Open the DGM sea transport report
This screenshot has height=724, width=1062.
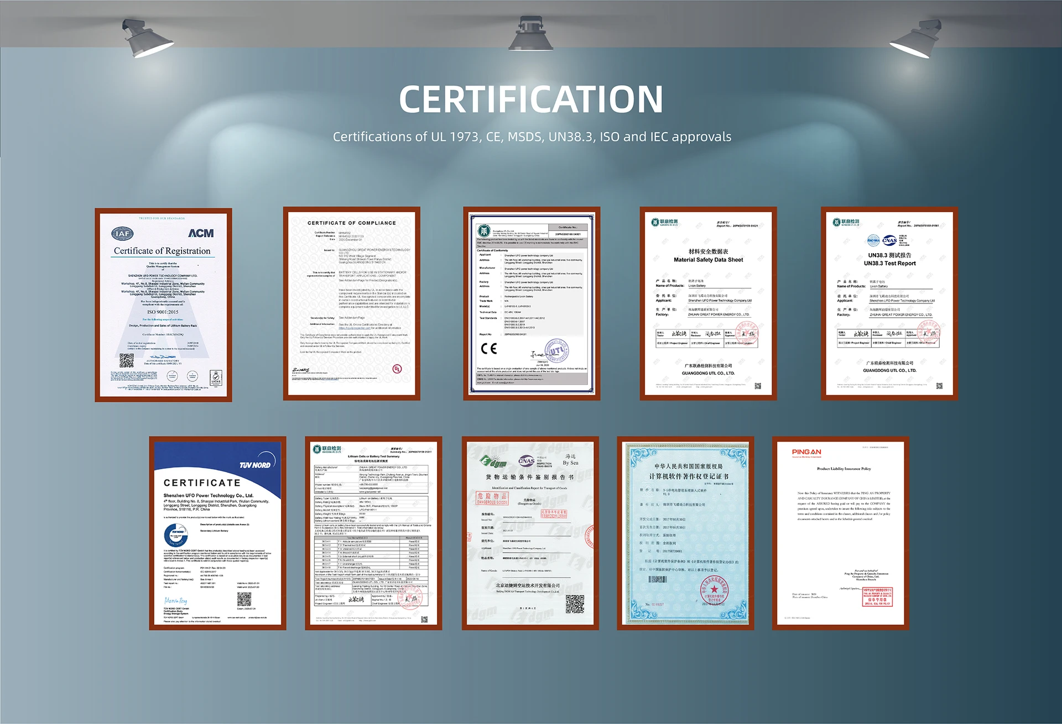tap(530, 533)
